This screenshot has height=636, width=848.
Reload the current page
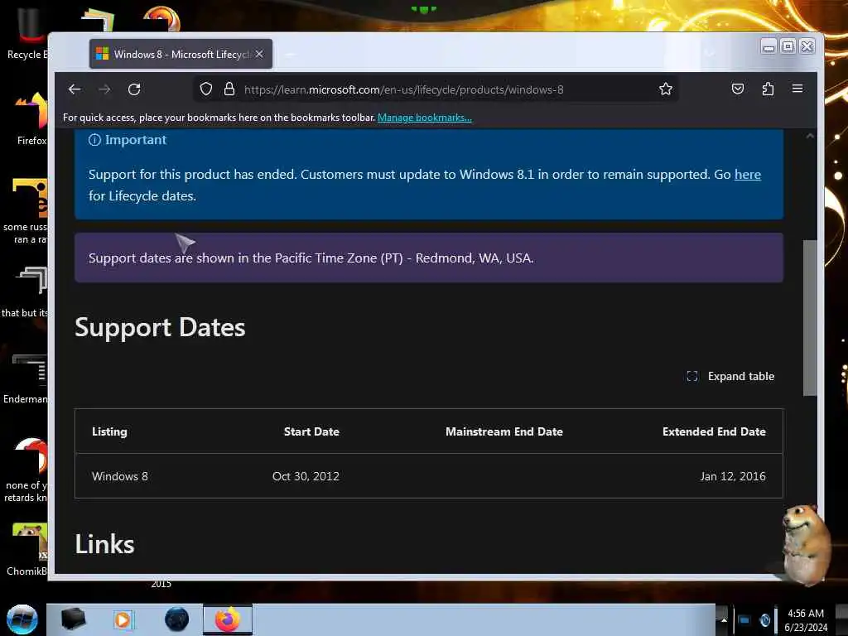(x=134, y=89)
